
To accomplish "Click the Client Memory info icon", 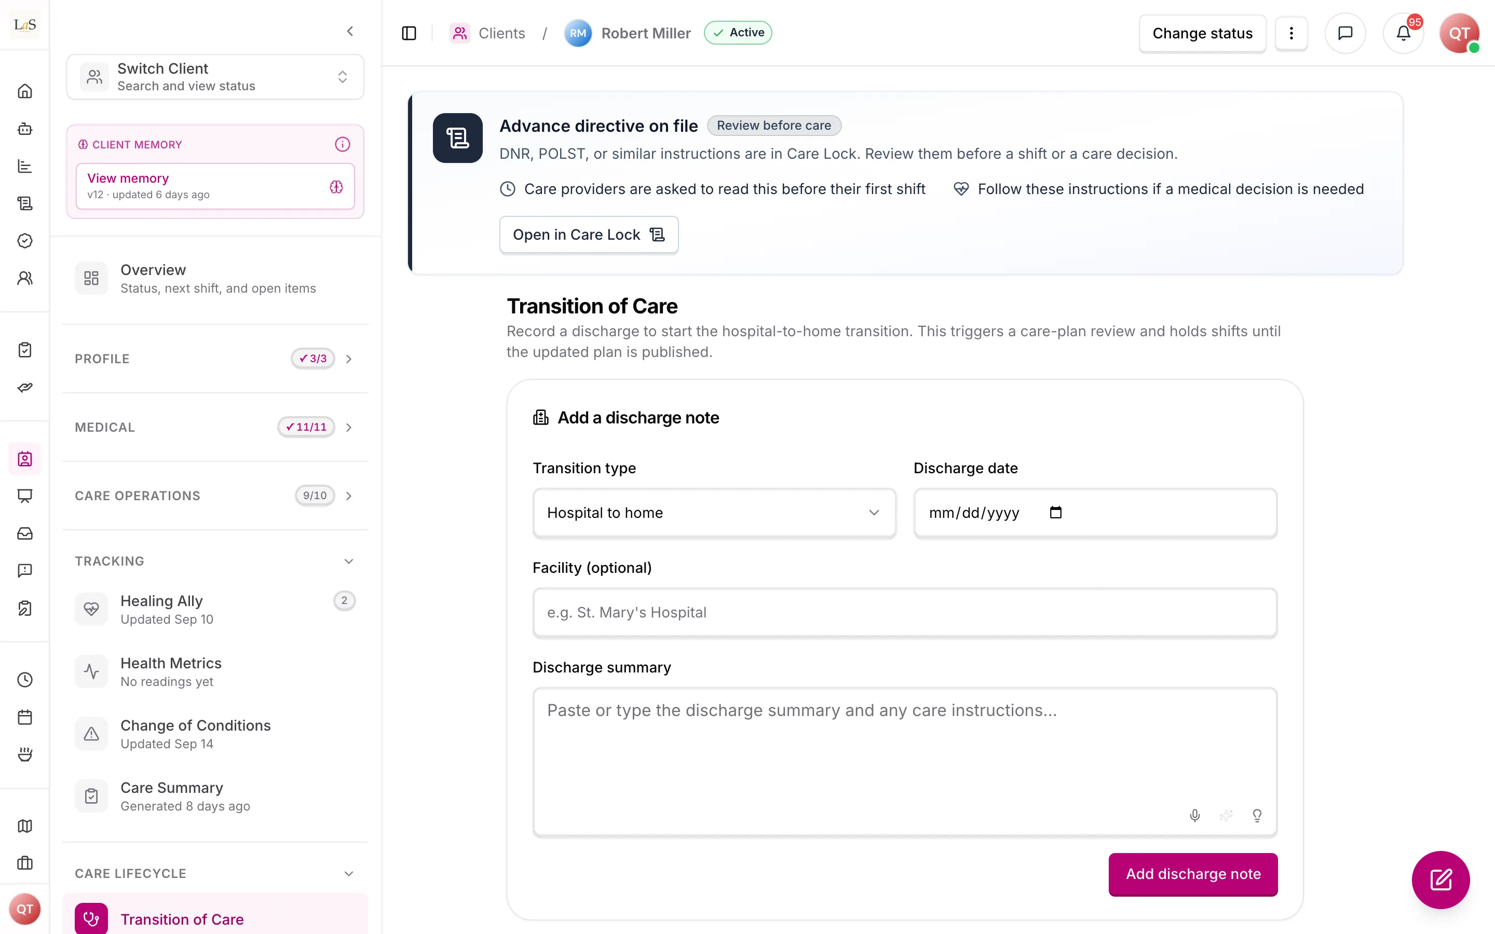I will 342,144.
